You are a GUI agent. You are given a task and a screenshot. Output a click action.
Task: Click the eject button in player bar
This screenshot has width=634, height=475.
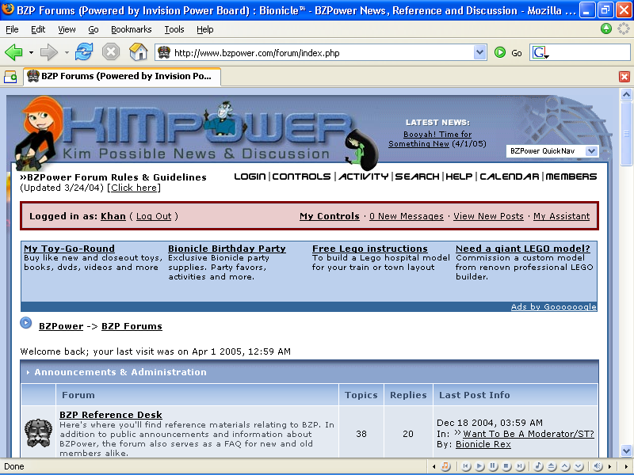pos(552,466)
